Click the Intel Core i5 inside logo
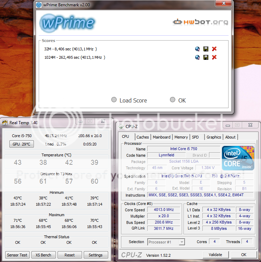The image size is (261, 262). click(238, 158)
